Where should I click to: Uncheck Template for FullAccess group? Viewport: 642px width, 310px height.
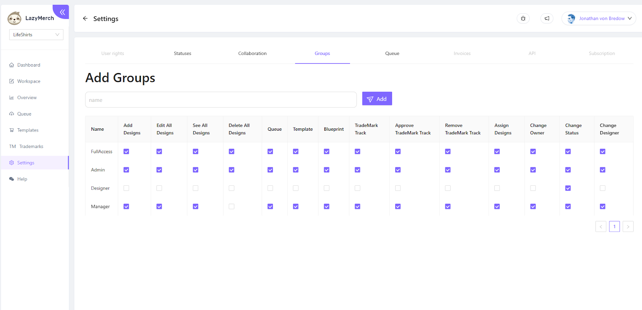tap(296, 152)
